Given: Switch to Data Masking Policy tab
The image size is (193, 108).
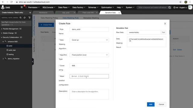Looking at the screenshot, I should (x=49, y=18).
